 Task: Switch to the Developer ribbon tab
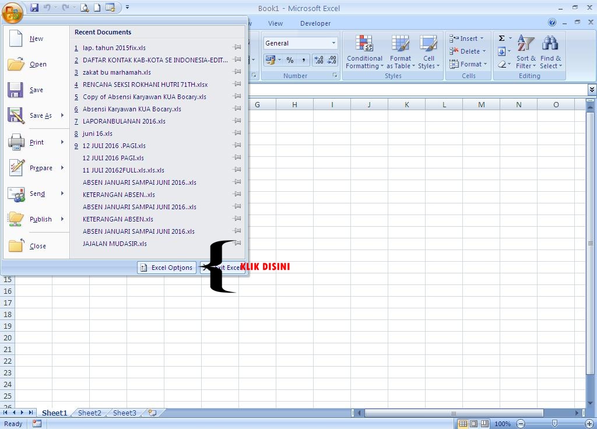[x=315, y=23]
